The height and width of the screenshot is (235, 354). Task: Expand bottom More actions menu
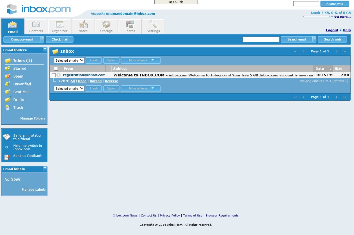coord(141,89)
